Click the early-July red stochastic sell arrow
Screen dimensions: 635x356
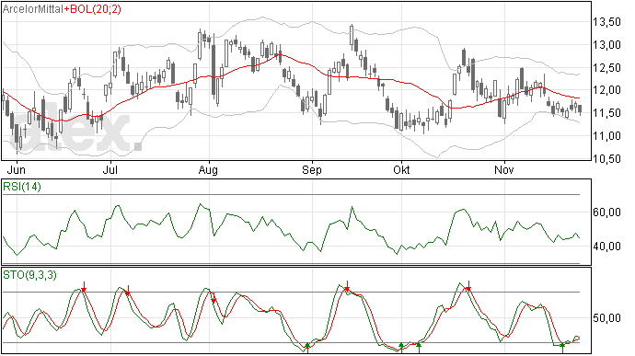[x=128, y=291]
